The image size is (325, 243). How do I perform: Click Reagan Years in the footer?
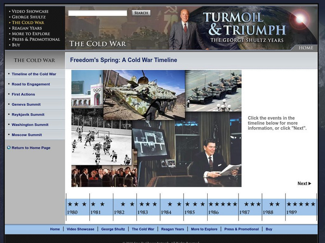click(x=173, y=229)
